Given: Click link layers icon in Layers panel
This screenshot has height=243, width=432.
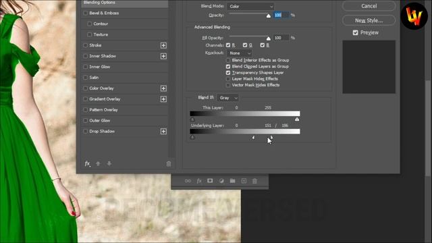Looking at the screenshot, I should tap(188, 181).
